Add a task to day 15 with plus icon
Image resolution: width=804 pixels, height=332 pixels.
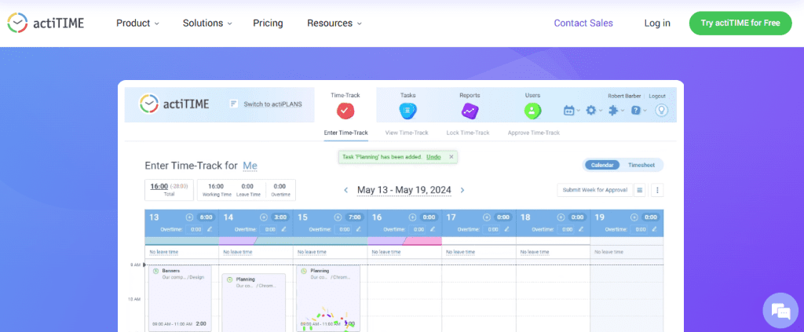pos(338,217)
